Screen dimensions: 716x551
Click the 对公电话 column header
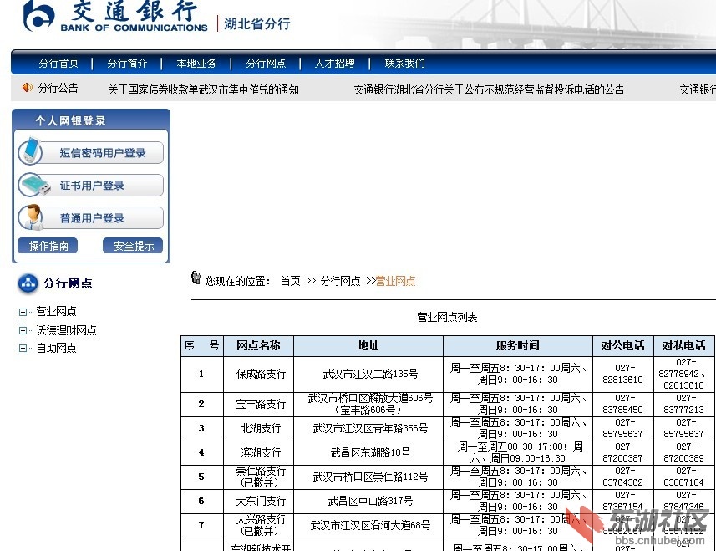tap(623, 346)
